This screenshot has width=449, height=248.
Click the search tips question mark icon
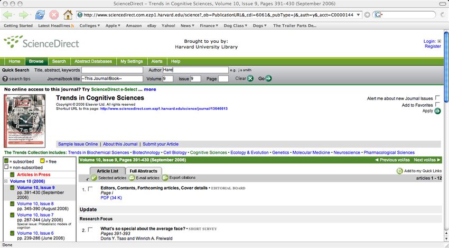pos(5,79)
